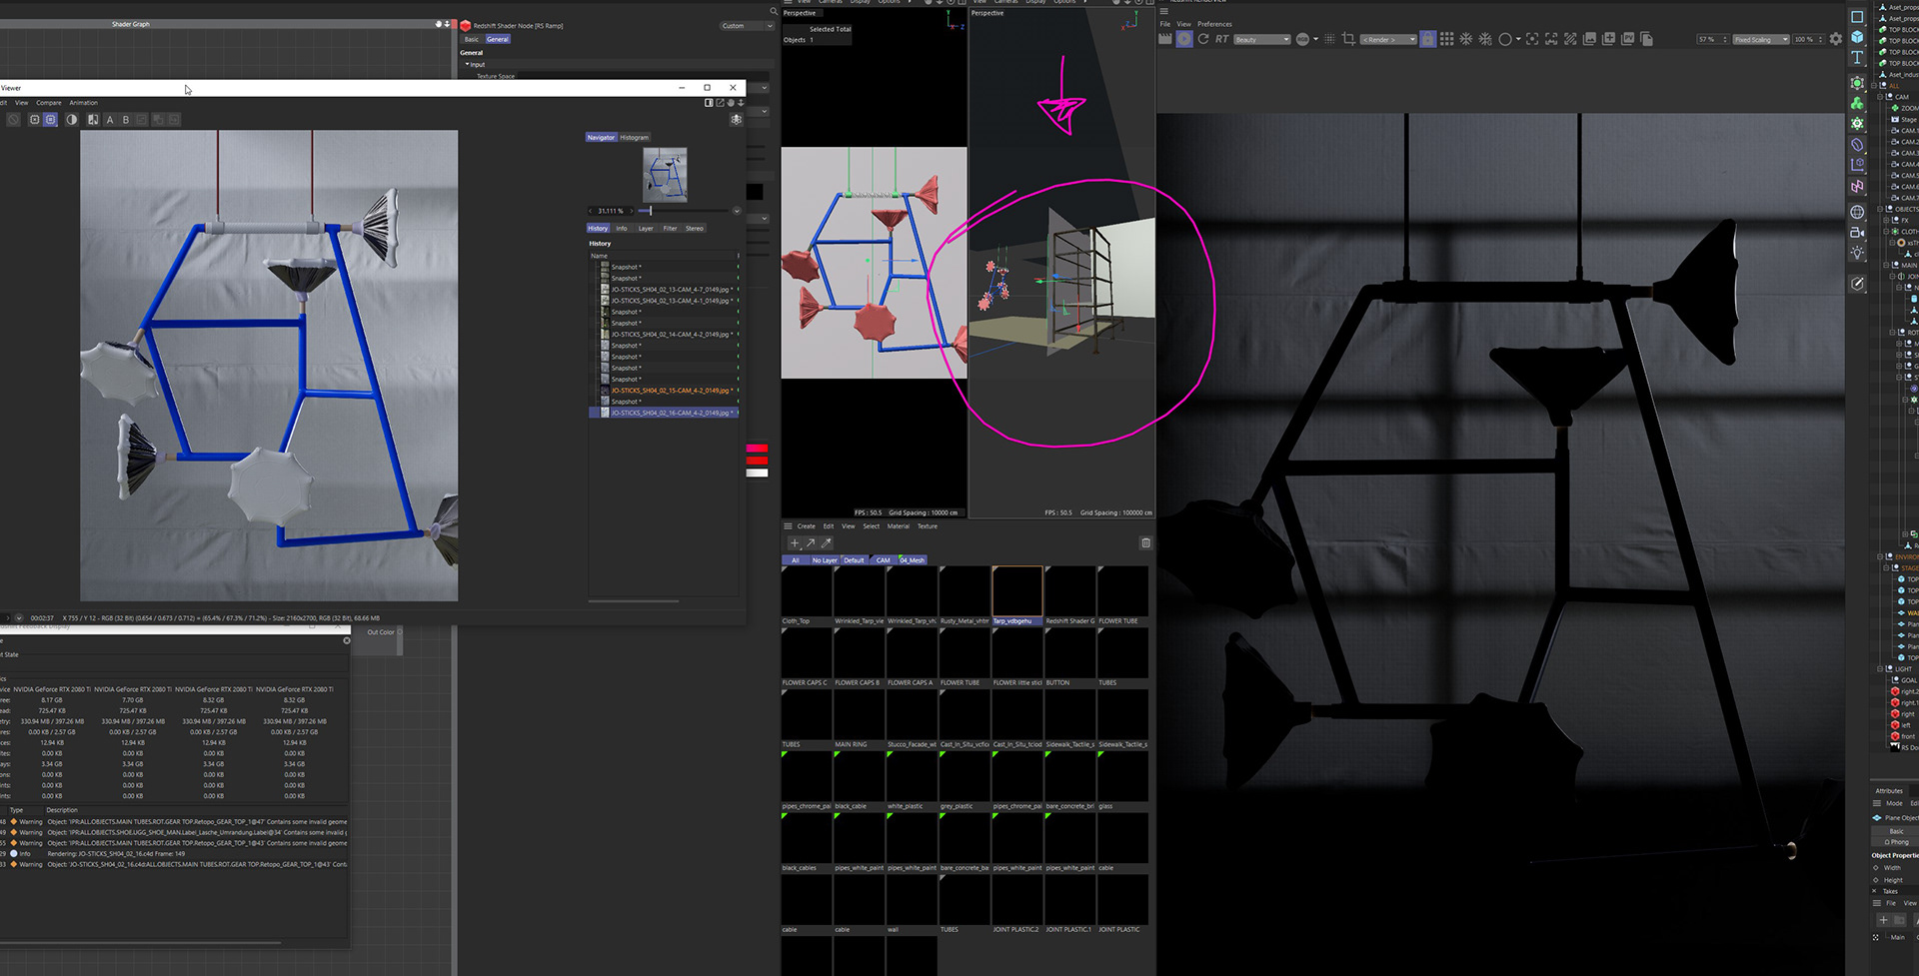1919x976 pixels.
Task: Toggle AB comparison split icon in Viewer
Action: (93, 120)
